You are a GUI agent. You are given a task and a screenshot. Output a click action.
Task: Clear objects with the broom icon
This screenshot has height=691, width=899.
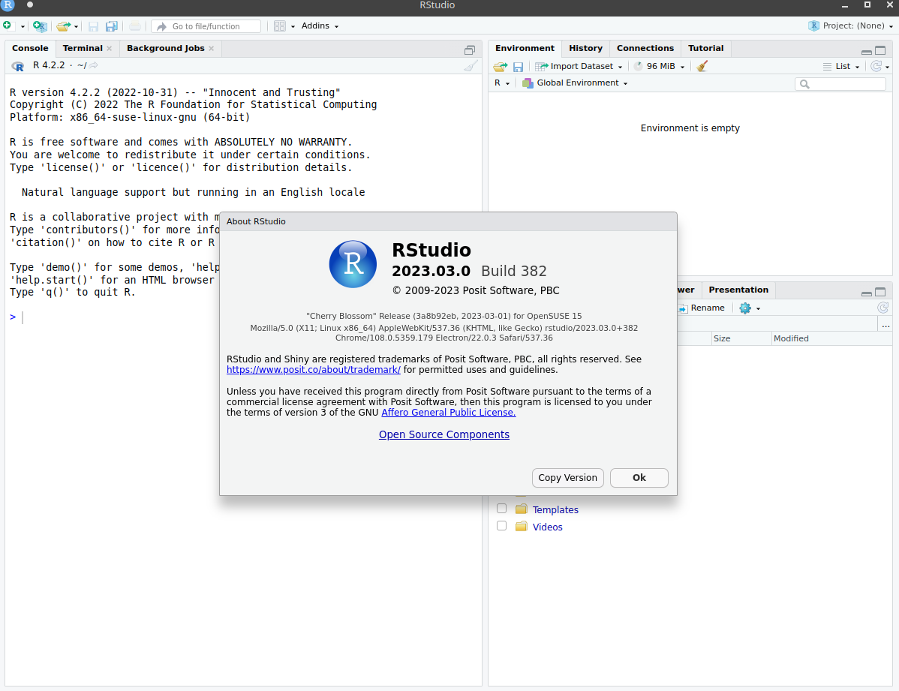pyautogui.click(x=701, y=66)
